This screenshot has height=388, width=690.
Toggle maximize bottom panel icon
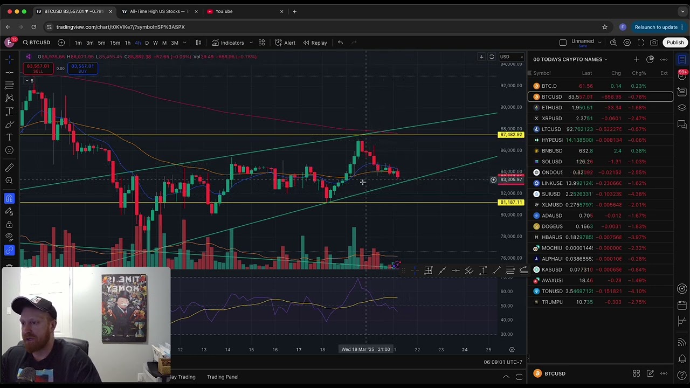pos(519,377)
